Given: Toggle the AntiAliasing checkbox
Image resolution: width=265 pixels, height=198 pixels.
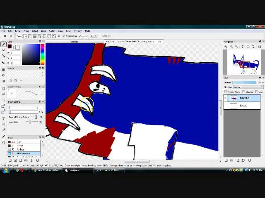Looking at the screenshot, I should point(64,36).
